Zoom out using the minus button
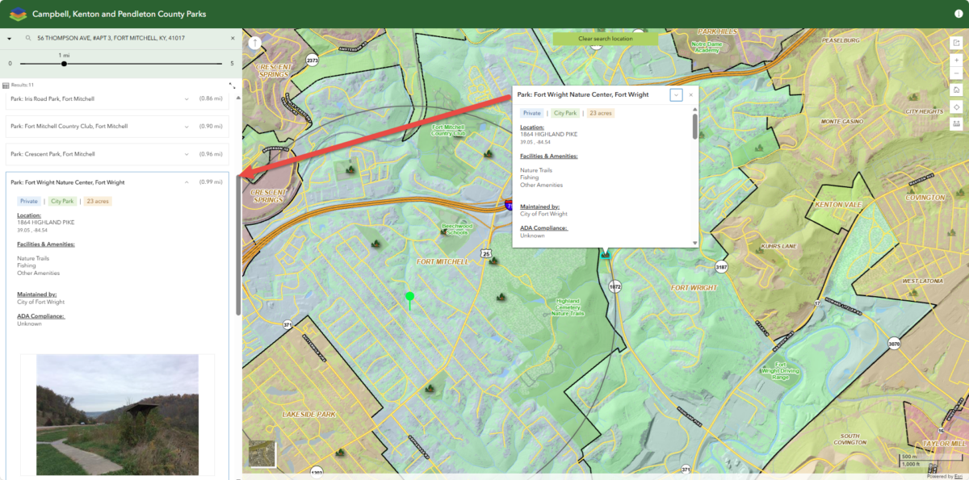The image size is (969, 480). pos(956,73)
